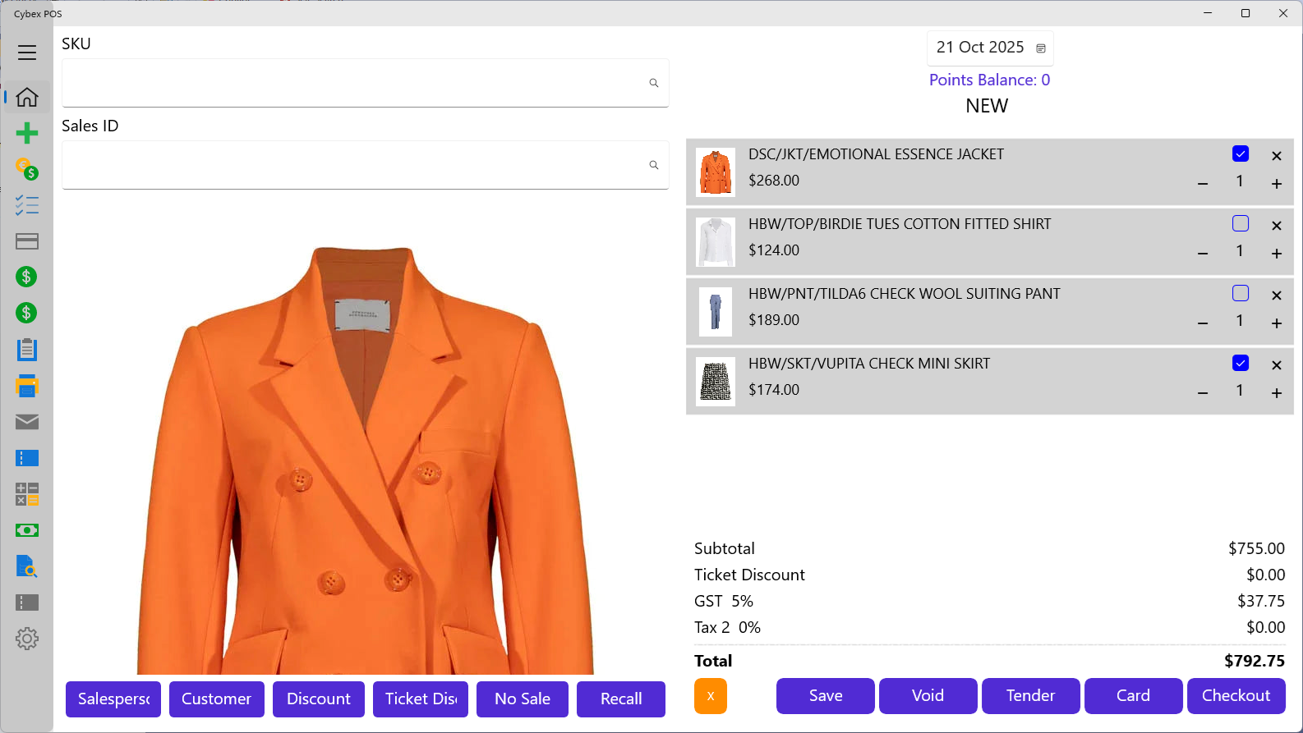Click the Salesperson button
Screen dimensions: 1303x733
coord(113,699)
